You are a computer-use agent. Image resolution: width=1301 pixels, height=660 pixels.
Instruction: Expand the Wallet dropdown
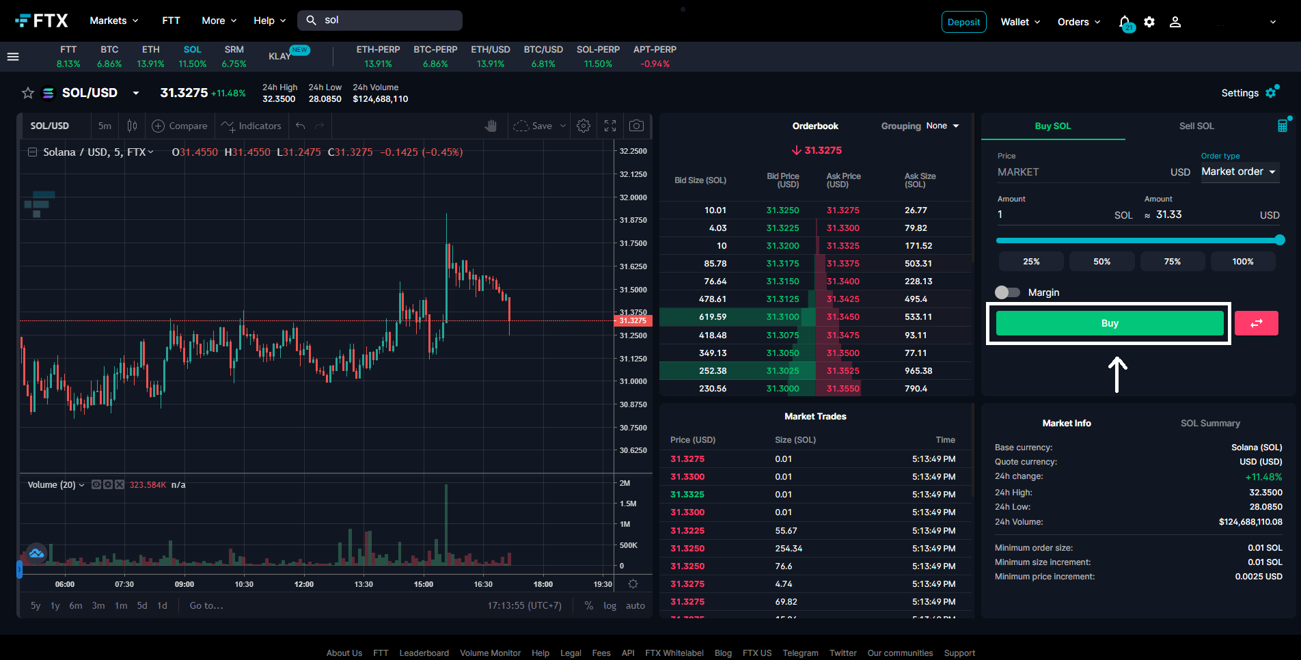(1021, 22)
